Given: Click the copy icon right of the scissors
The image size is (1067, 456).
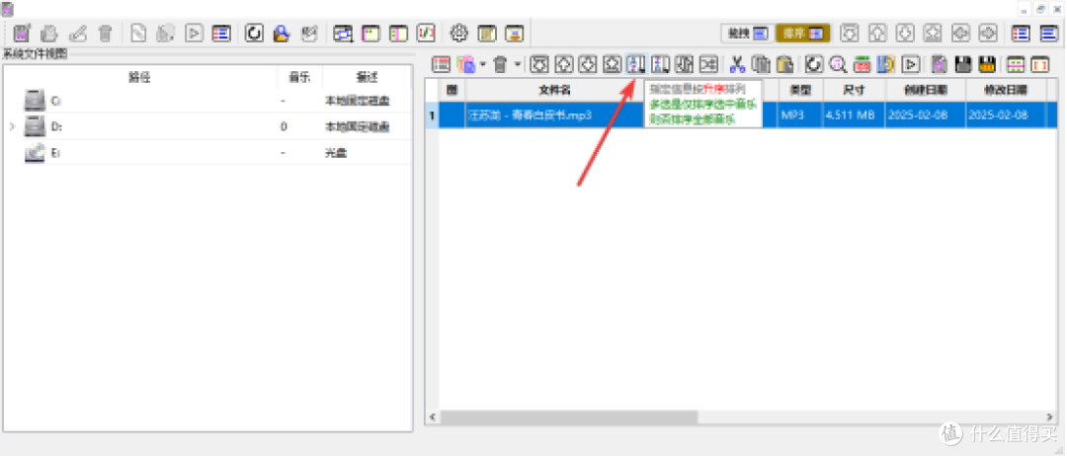Looking at the screenshot, I should point(761,64).
